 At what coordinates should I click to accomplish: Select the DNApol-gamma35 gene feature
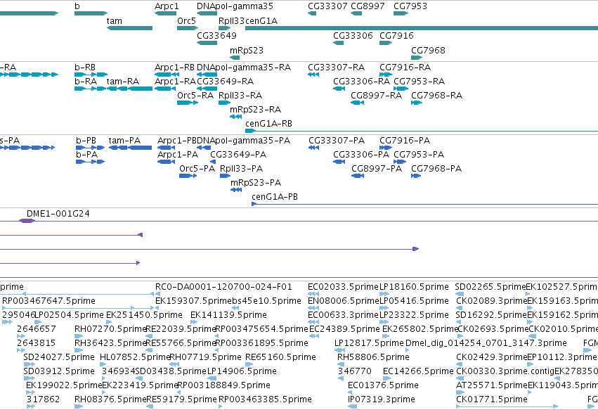(x=207, y=13)
